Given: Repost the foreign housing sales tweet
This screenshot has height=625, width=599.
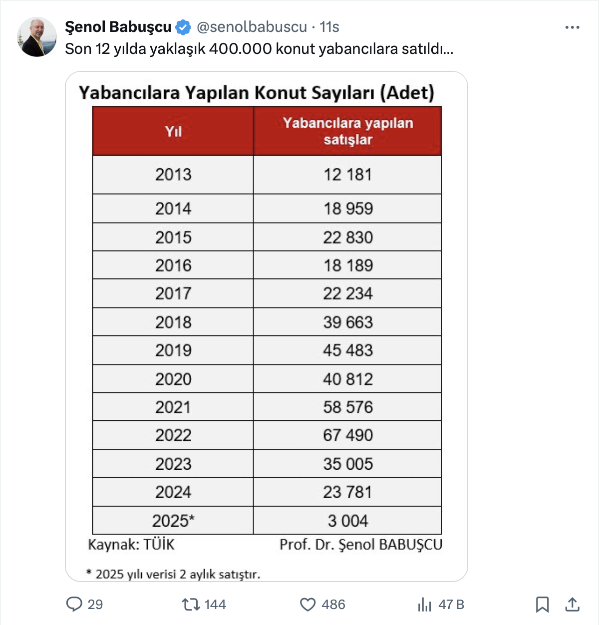Looking at the screenshot, I should pyautogui.click(x=191, y=604).
